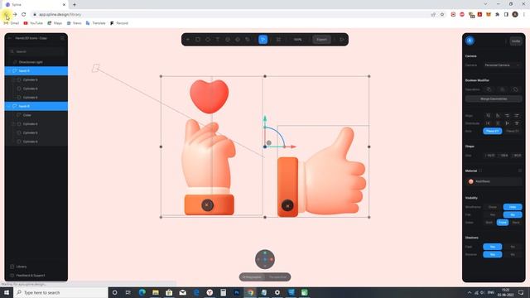Select the active cursor Select tool

[263, 40]
